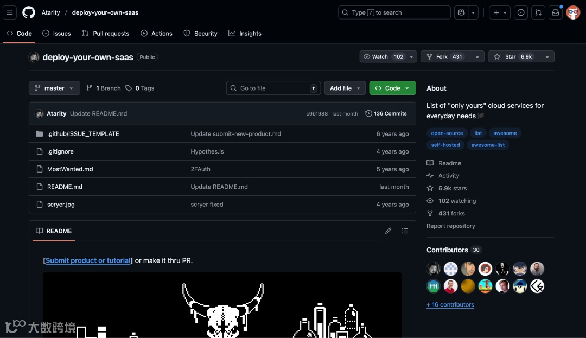Click Report repository link

pyautogui.click(x=451, y=226)
